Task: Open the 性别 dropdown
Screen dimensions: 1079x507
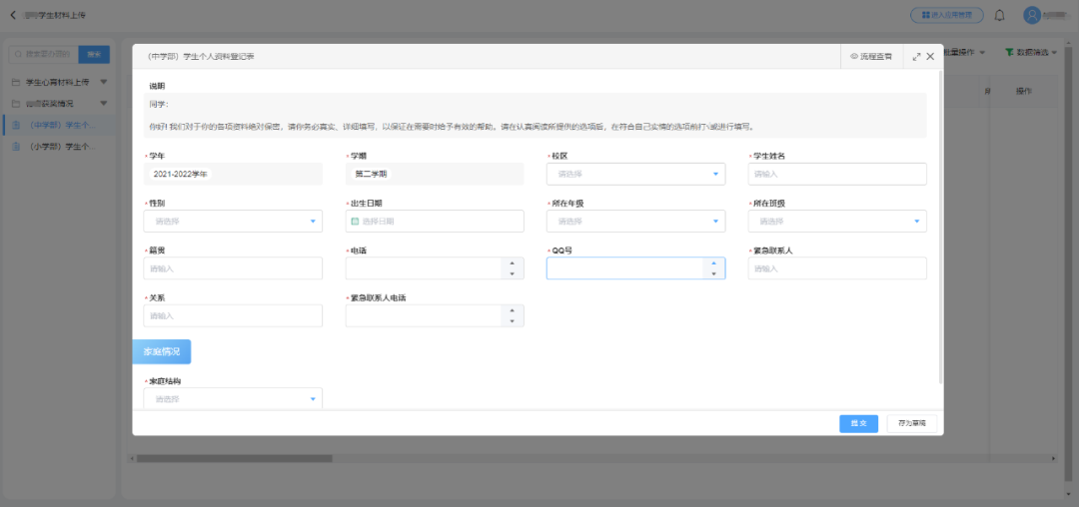Action: [233, 222]
